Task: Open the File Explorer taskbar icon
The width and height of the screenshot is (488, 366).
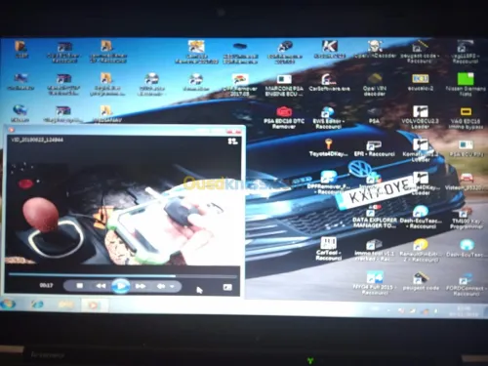Action: [x=65, y=305]
